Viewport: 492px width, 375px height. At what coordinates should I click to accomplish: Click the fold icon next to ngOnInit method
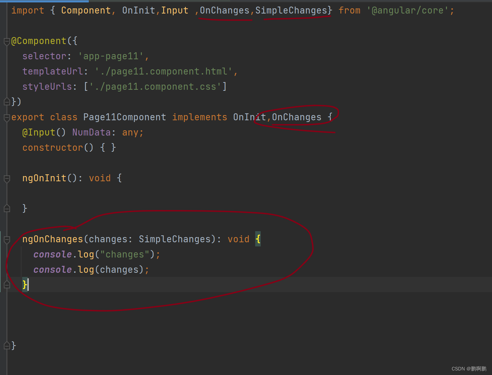[6, 178]
